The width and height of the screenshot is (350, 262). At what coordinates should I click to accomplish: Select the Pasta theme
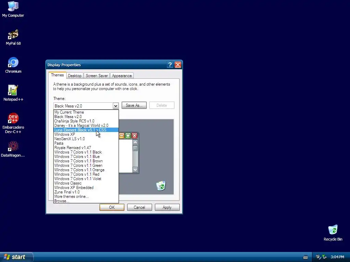pos(86,143)
